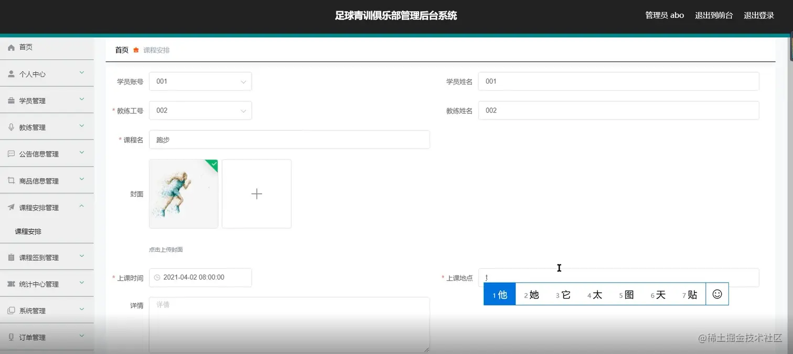Image resolution: width=793 pixels, height=354 pixels.
Task: Click the green checkmark badge on cover image
Action: (213, 164)
